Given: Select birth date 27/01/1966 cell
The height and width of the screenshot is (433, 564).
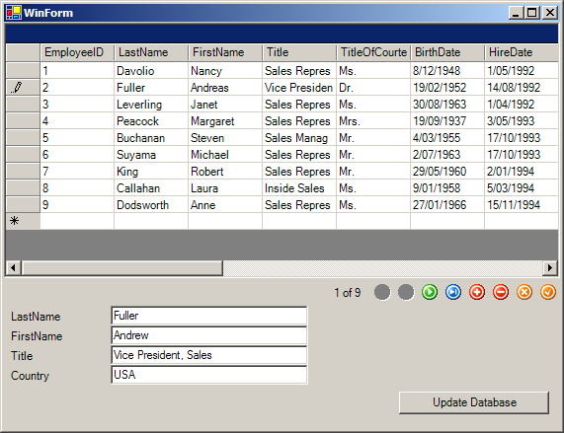Looking at the screenshot, I should click(x=447, y=204).
